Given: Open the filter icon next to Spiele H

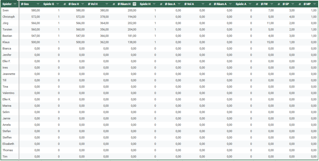Looking at the screenshot, I should (x=154, y=4).
